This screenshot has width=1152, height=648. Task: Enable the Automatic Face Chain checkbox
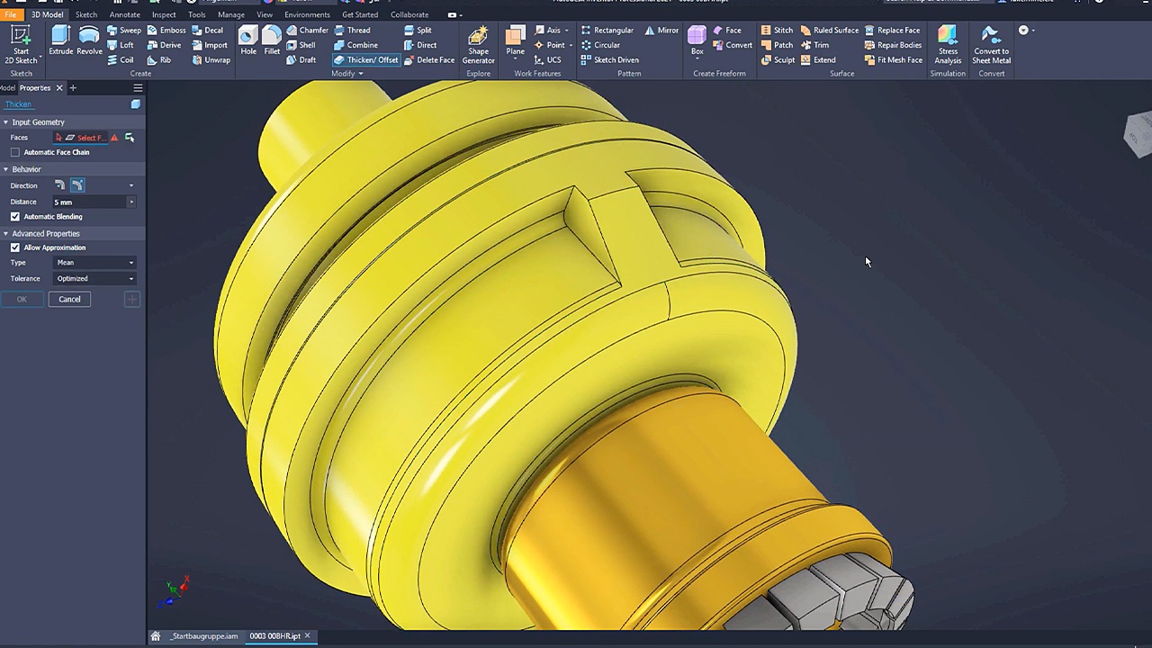pyautogui.click(x=15, y=152)
